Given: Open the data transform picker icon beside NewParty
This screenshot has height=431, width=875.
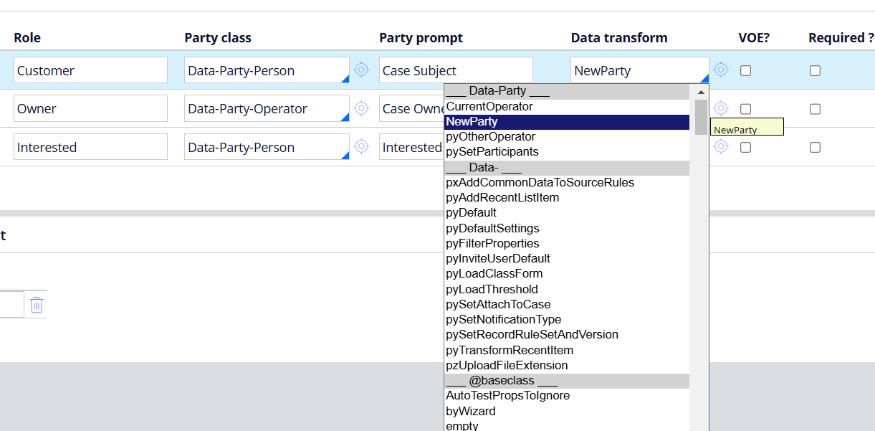Looking at the screenshot, I should point(721,69).
